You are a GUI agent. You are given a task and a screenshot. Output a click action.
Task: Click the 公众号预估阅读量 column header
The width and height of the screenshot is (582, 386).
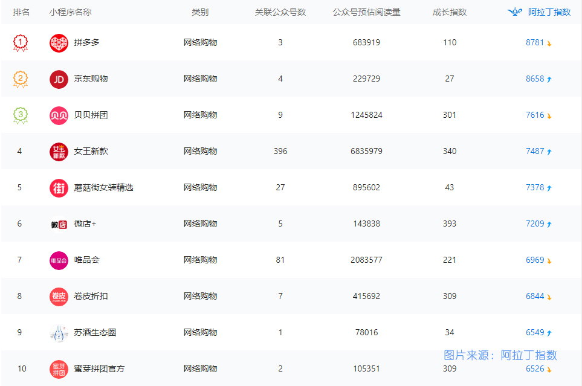click(x=366, y=12)
